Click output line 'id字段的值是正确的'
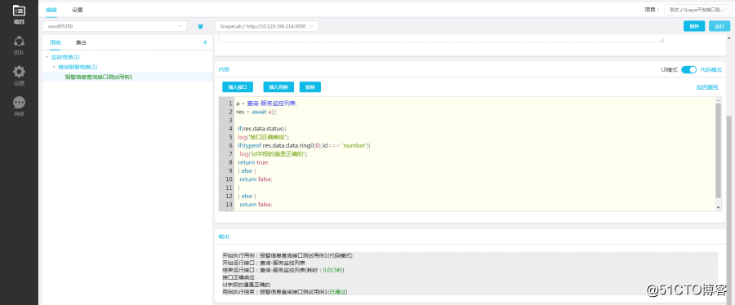This screenshot has height=305, width=735. coord(246,285)
